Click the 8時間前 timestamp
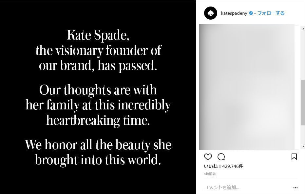The image size is (305, 194). tap(210, 174)
